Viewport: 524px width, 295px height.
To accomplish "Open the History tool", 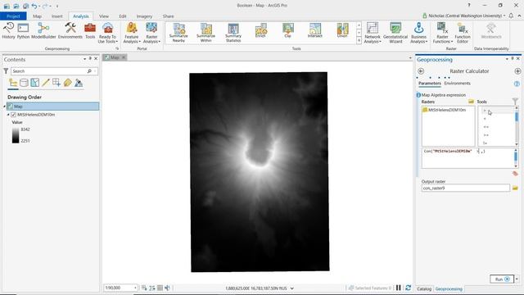I will pyautogui.click(x=8, y=31).
